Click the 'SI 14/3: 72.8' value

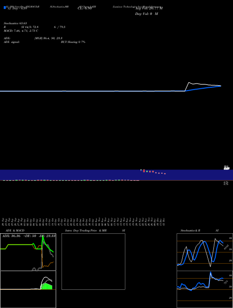point(30,27)
